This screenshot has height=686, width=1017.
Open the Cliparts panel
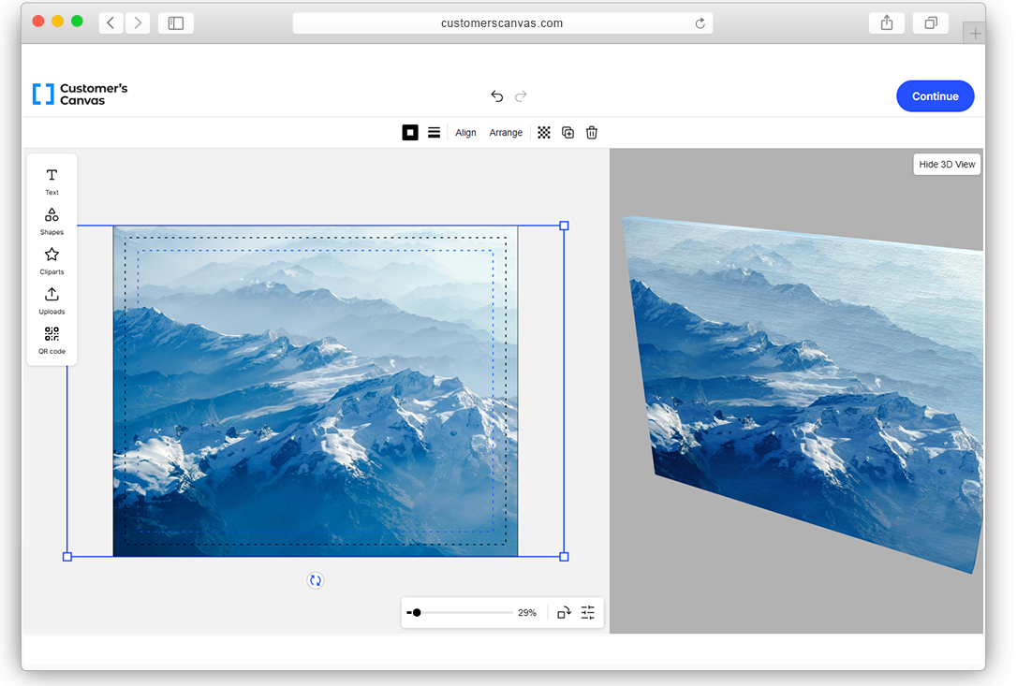point(52,260)
